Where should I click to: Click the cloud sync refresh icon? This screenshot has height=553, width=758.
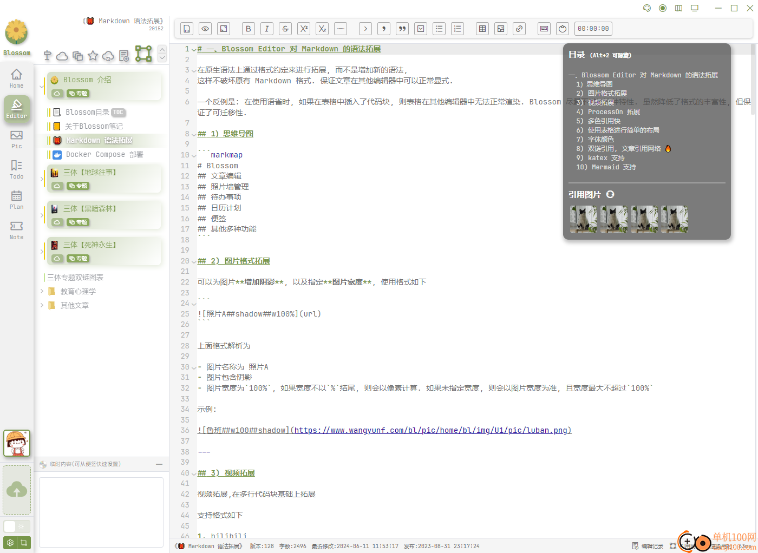coord(108,56)
